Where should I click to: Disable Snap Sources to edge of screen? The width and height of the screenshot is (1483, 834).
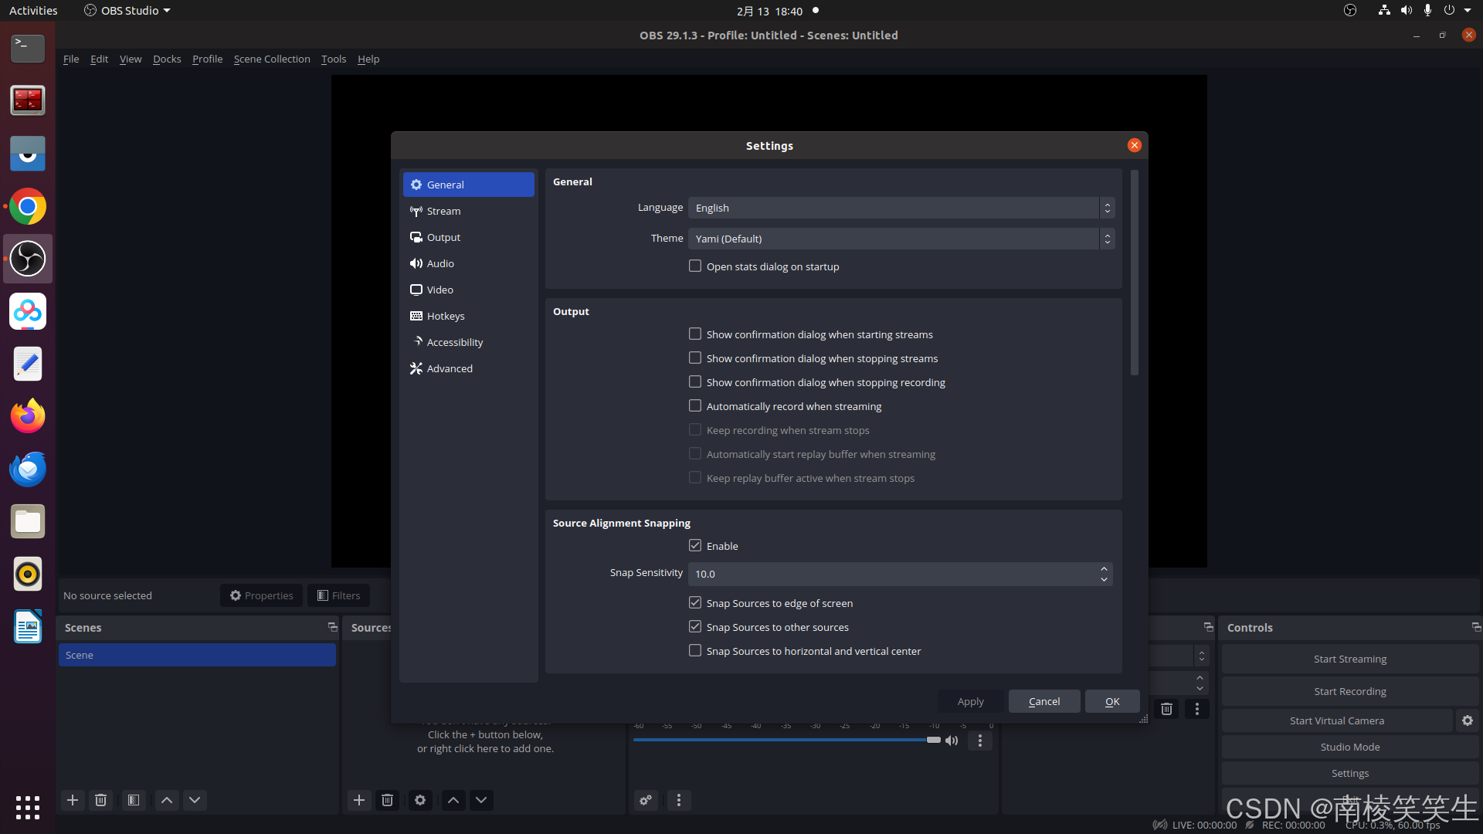click(x=695, y=603)
